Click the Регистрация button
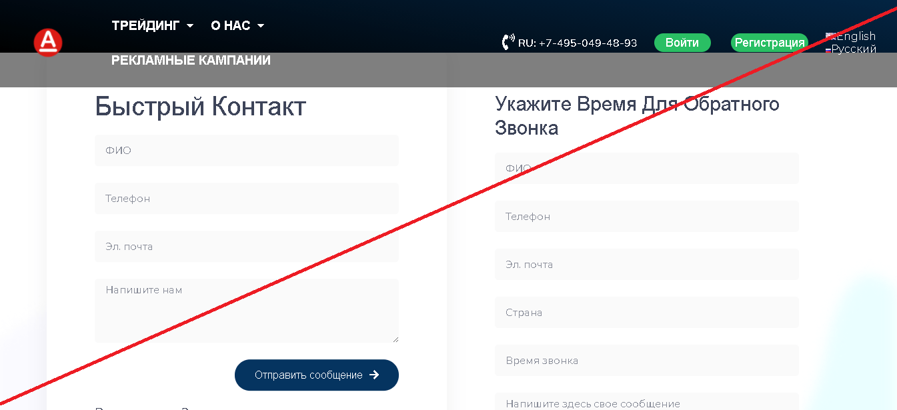The height and width of the screenshot is (410, 897). click(770, 43)
